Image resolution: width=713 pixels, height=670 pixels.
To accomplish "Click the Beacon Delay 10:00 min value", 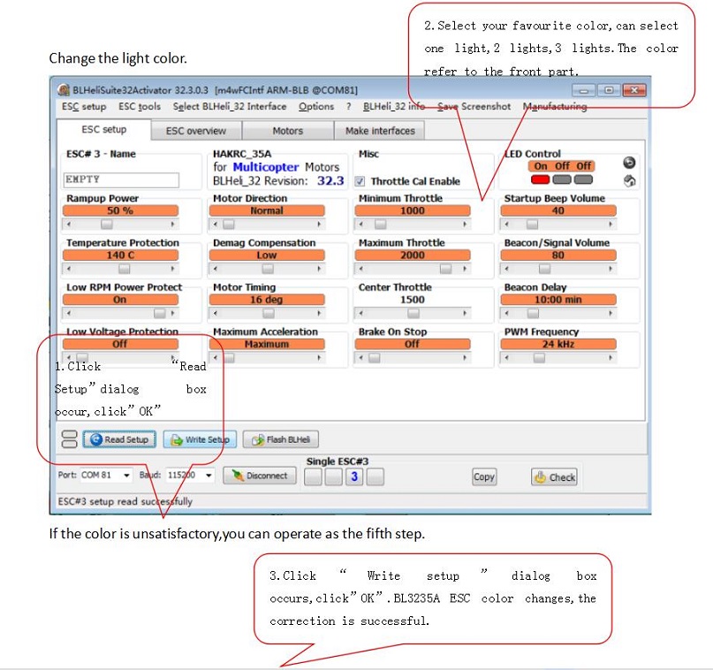I will pyautogui.click(x=558, y=300).
